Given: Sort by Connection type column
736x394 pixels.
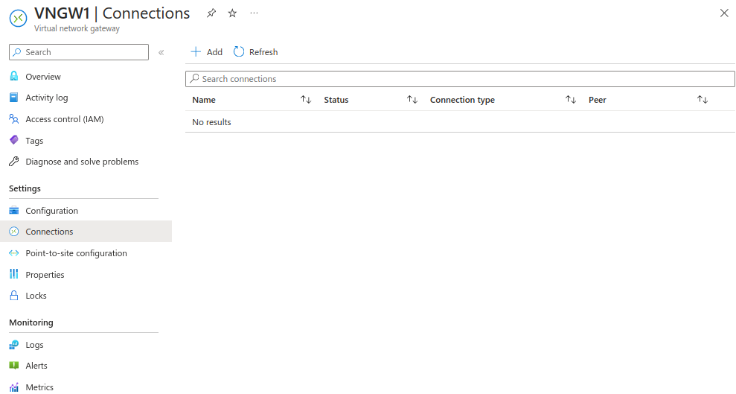Looking at the screenshot, I should point(571,100).
